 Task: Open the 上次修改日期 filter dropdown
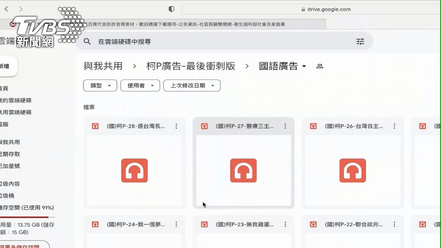coord(192,85)
